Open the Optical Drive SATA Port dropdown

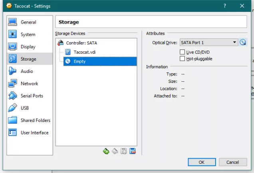tap(209, 43)
